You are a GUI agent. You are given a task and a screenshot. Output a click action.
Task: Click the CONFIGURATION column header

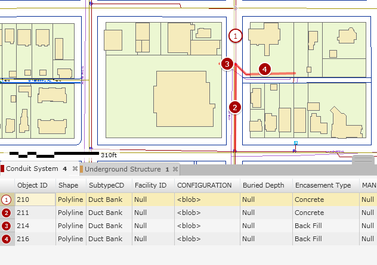pos(204,185)
